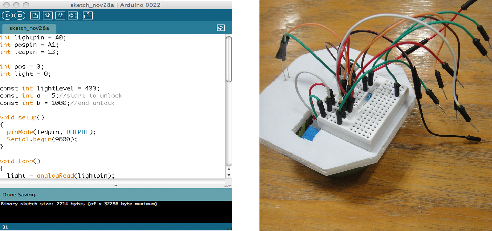Click the macOS minimize window button
Viewport: 492px width, 231px height.
(x=16, y=5)
